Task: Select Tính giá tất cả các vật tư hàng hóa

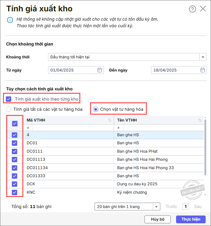Action: pyautogui.click(x=9, y=109)
